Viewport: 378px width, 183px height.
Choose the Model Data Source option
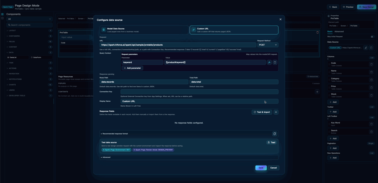coord(144,30)
